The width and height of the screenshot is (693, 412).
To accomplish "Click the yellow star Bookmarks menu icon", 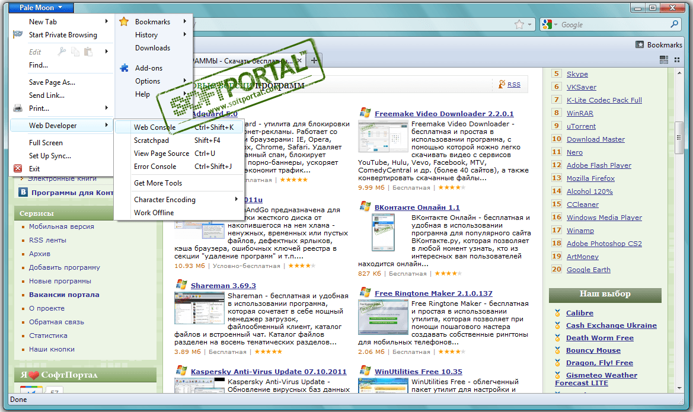I will pos(124,21).
